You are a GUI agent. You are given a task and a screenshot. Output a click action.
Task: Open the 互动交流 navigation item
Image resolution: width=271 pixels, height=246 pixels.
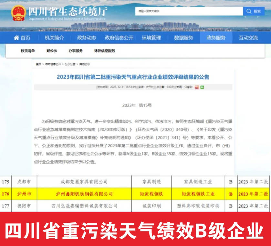(248, 38)
